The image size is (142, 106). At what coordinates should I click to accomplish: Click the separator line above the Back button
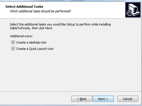[x=71, y=92]
